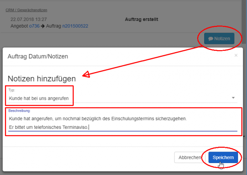The image size is (247, 175).
Task: Click the 'Notizen hinzufügen' heading
Action: pyautogui.click(x=42, y=79)
